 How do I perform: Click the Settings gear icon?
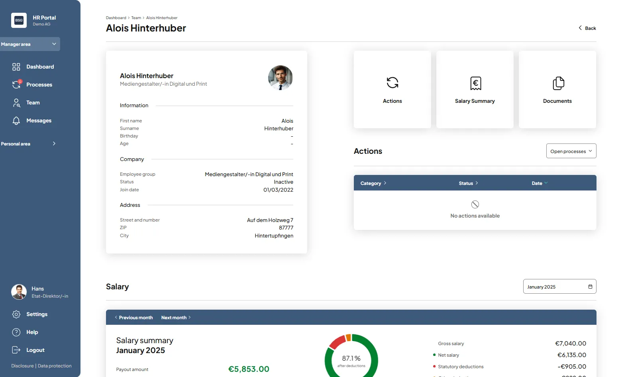[x=16, y=314]
